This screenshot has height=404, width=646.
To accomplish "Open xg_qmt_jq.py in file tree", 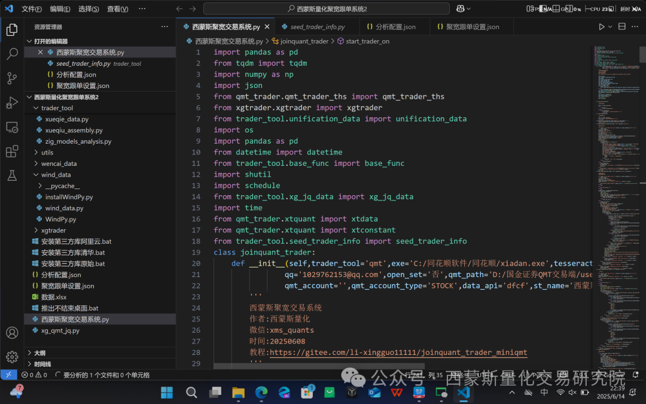I will tap(60, 330).
